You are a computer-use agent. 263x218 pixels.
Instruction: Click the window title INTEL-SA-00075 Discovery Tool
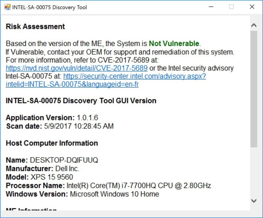[x=50, y=8]
